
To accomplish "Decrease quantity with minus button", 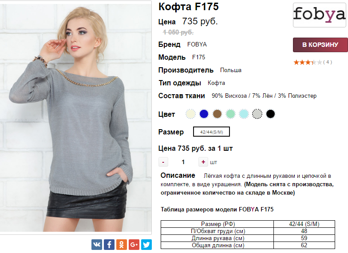I will click(x=163, y=162).
